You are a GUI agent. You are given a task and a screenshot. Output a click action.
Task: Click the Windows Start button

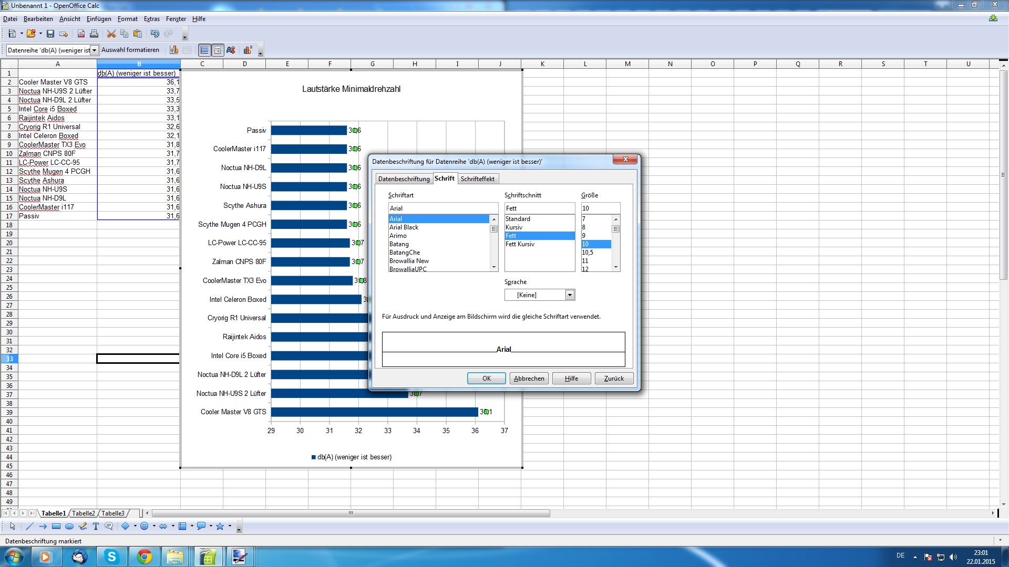pos(14,556)
